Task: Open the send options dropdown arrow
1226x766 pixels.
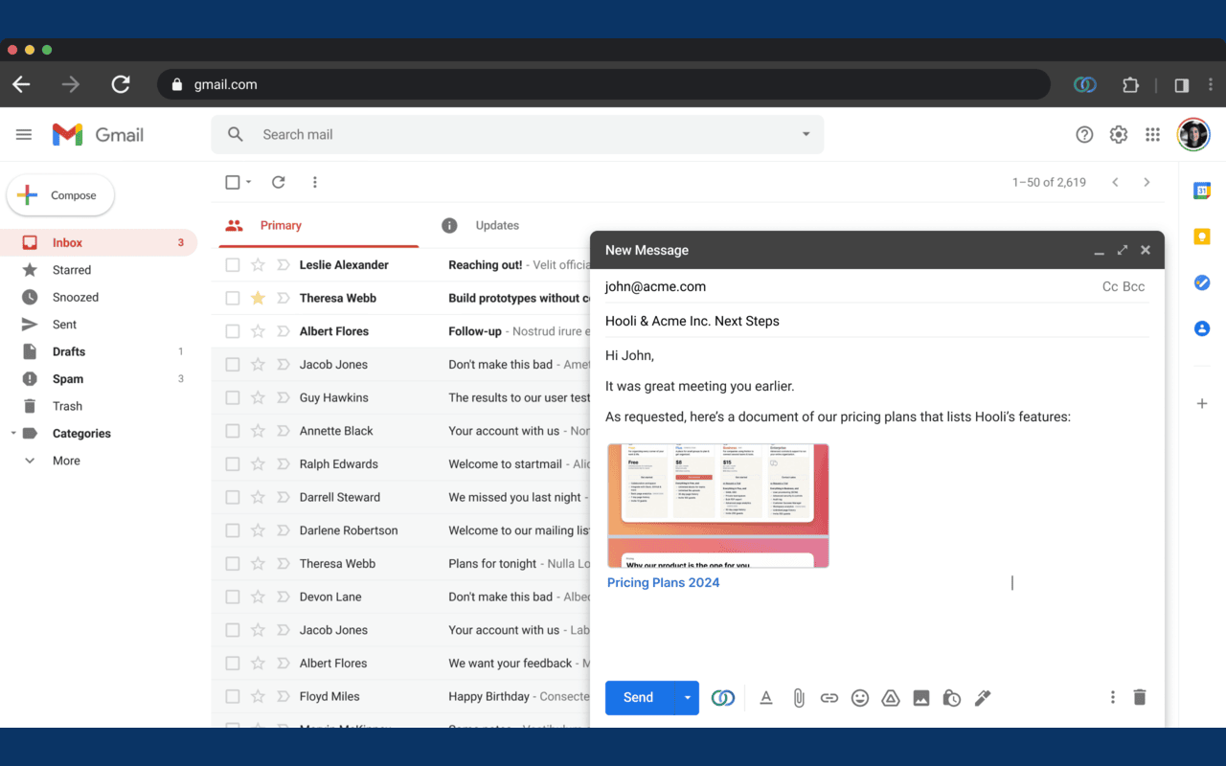Action: coord(687,697)
